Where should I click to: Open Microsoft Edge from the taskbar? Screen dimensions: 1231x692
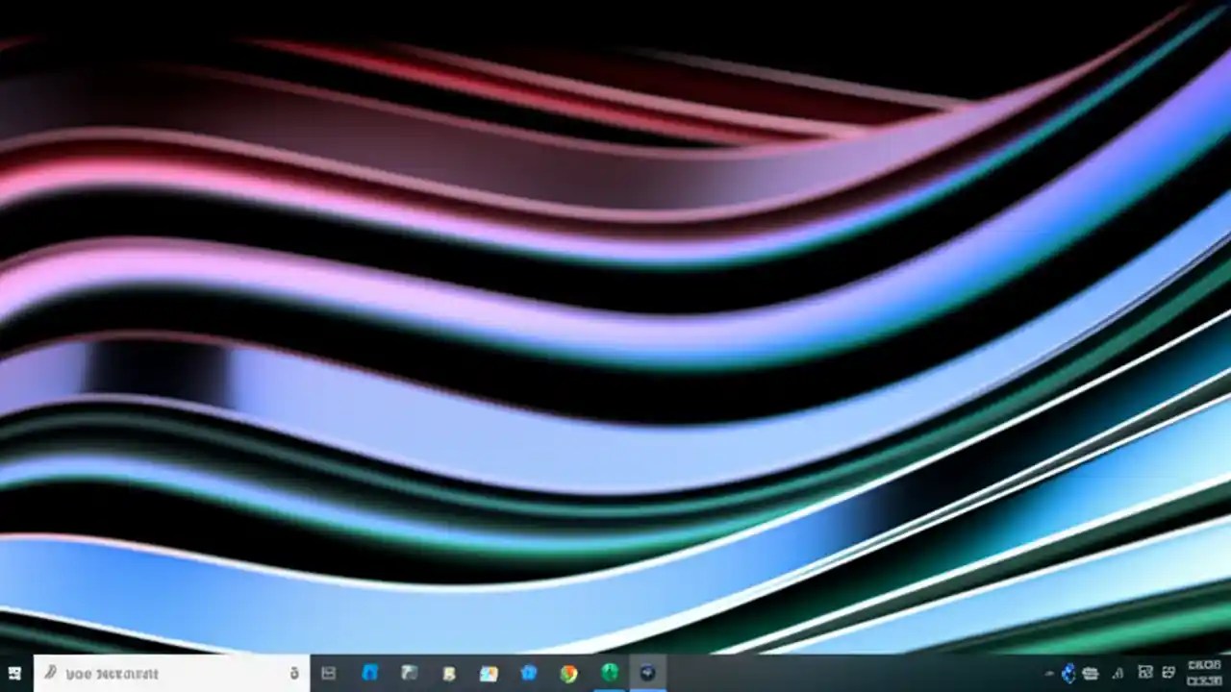click(x=370, y=674)
